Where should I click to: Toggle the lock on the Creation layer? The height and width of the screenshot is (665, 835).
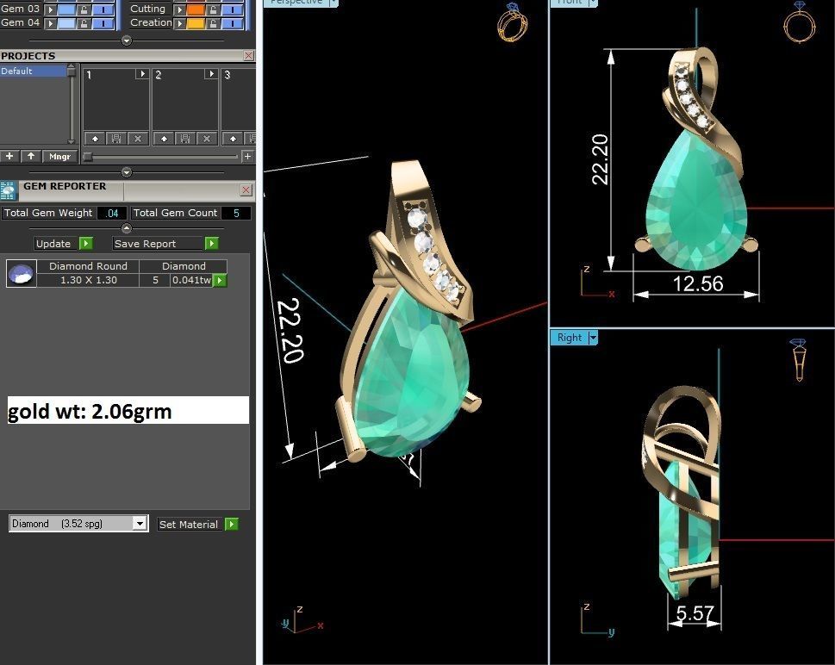pos(213,23)
